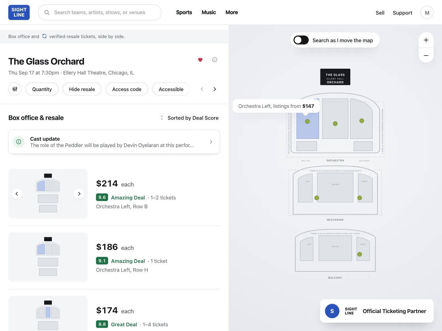442x331 pixels.
Task: Click the right Mezzanine listing dot
Action: coord(360,198)
